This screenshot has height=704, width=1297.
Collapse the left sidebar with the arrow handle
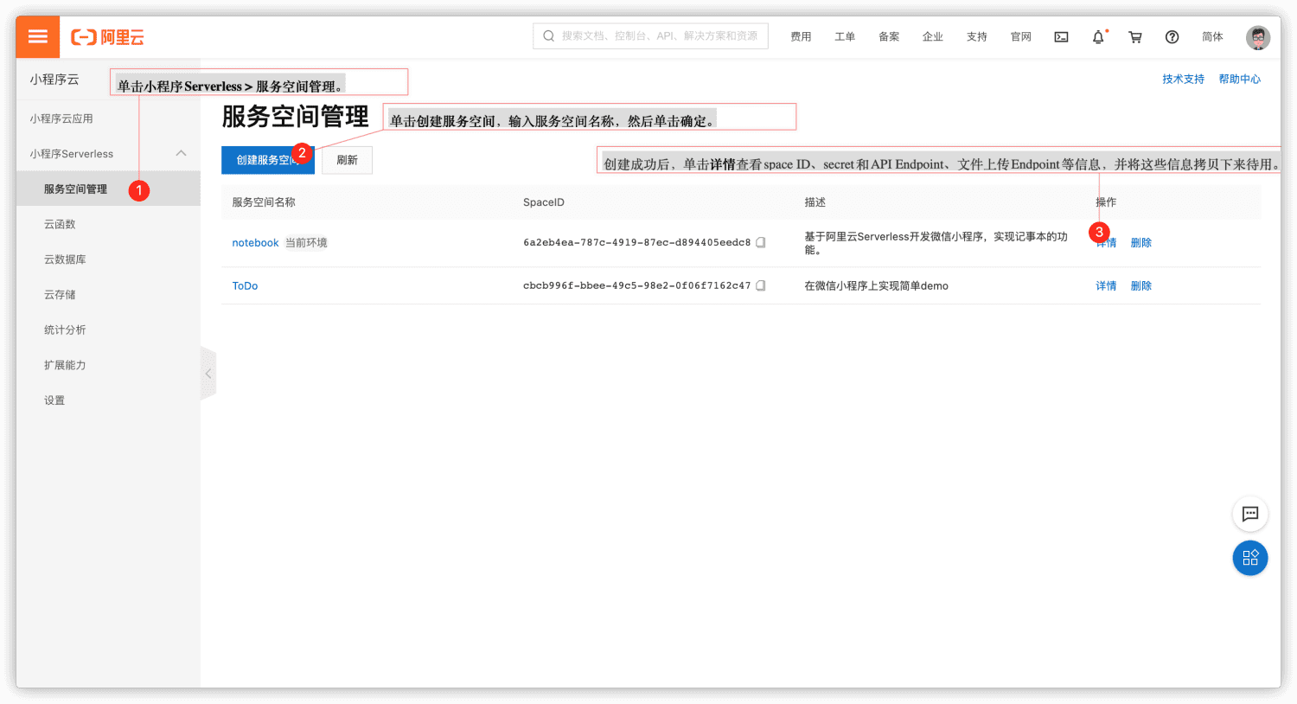pos(208,374)
